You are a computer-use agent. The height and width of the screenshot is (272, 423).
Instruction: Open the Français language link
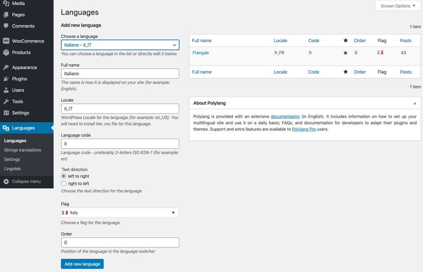(200, 52)
